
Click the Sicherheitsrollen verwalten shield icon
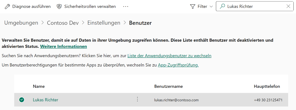[x=59, y=6]
